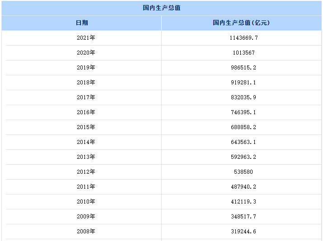Select the value 592963.2
Image resolution: width=323 pixels, height=241 pixels.
243,157
